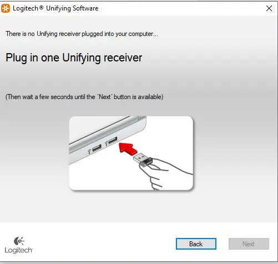Click the 'There is no Unifying receiver' message
Viewport: 278px width, 264px height.
pos(82,34)
